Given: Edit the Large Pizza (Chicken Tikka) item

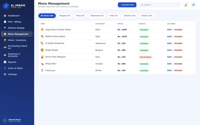Looking at the screenshot, I should [169, 30].
